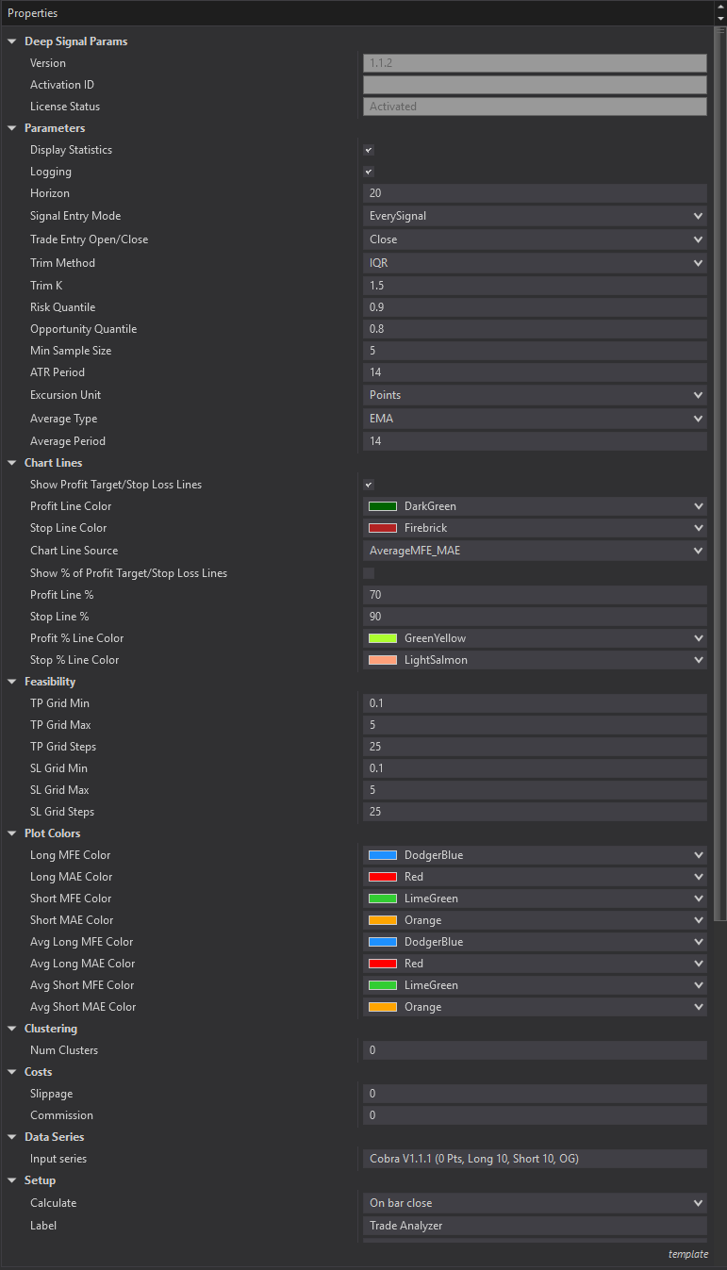Collapse the Setup section arrow
The height and width of the screenshot is (1270, 727).
12,1180
